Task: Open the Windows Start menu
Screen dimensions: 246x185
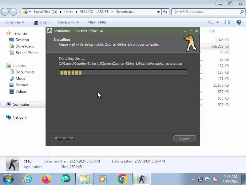Action: click(x=8, y=179)
